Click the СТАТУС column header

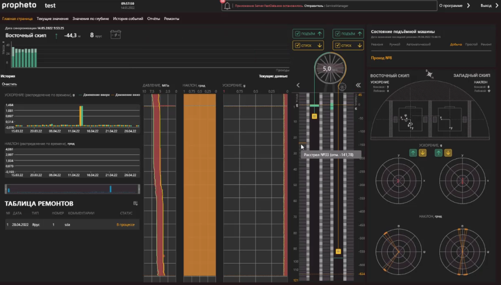pos(126,213)
